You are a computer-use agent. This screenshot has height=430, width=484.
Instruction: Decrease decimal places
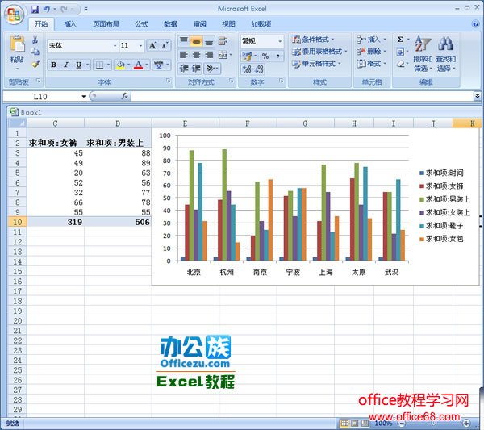tap(259, 69)
